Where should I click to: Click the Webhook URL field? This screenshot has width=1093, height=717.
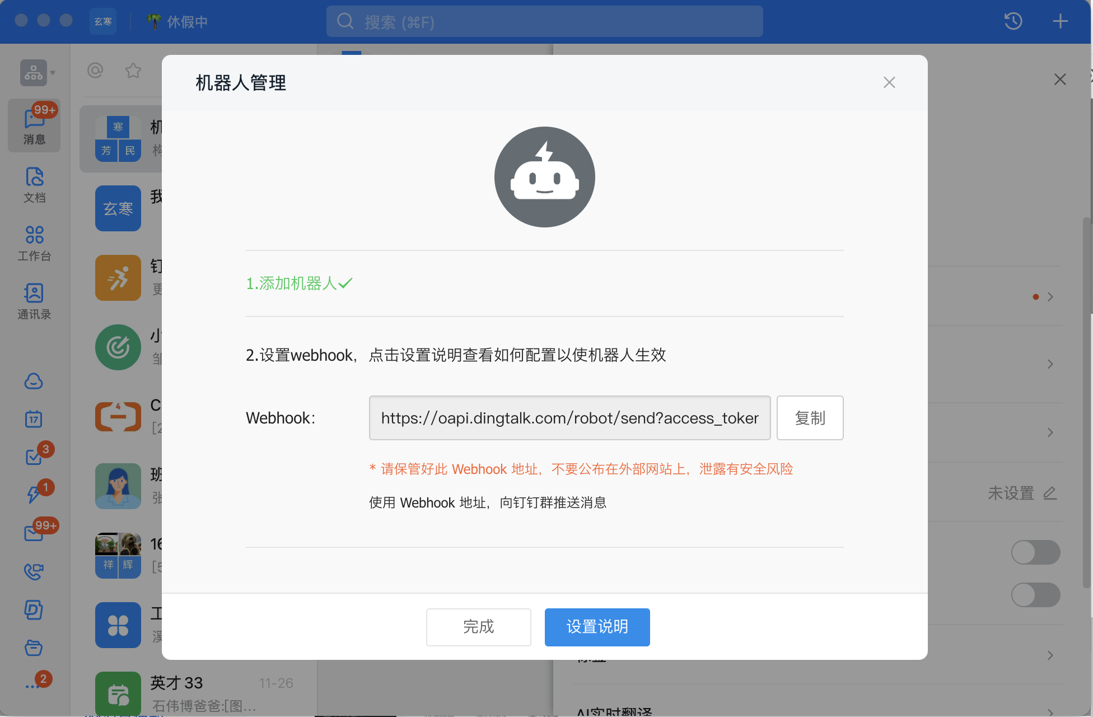pos(569,418)
